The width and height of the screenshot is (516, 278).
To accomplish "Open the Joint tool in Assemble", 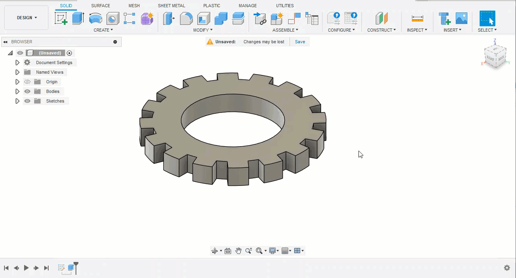I will pos(294,18).
